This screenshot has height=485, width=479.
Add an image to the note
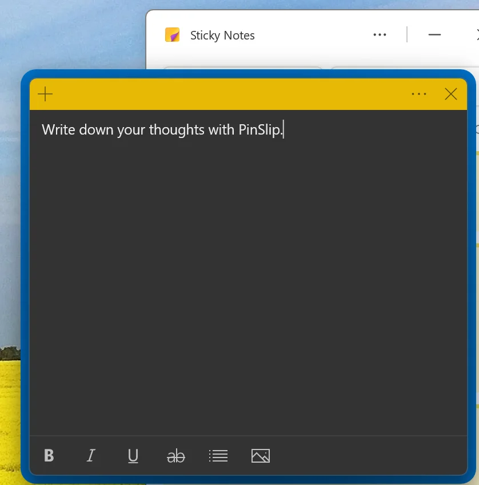pos(261,456)
